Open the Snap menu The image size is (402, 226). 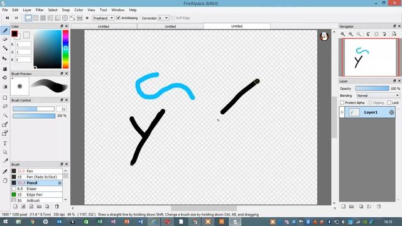(x=66, y=10)
